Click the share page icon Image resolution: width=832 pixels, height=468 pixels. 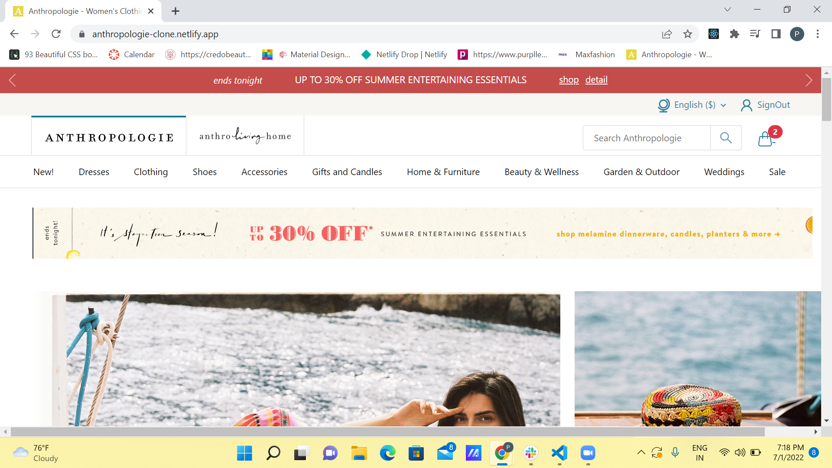tap(667, 34)
